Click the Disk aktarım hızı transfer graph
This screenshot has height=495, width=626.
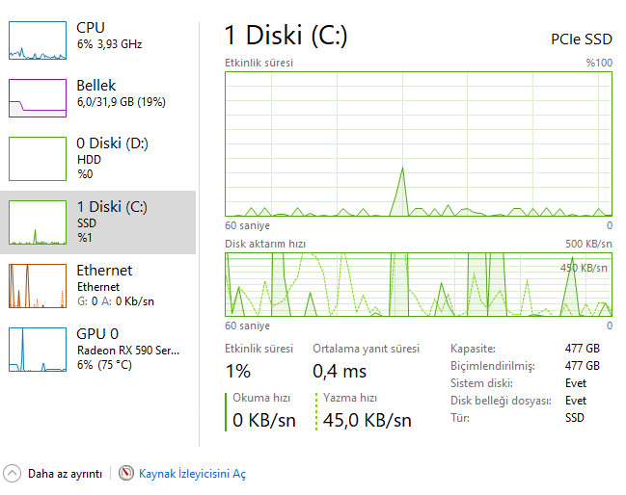coord(419,284)
